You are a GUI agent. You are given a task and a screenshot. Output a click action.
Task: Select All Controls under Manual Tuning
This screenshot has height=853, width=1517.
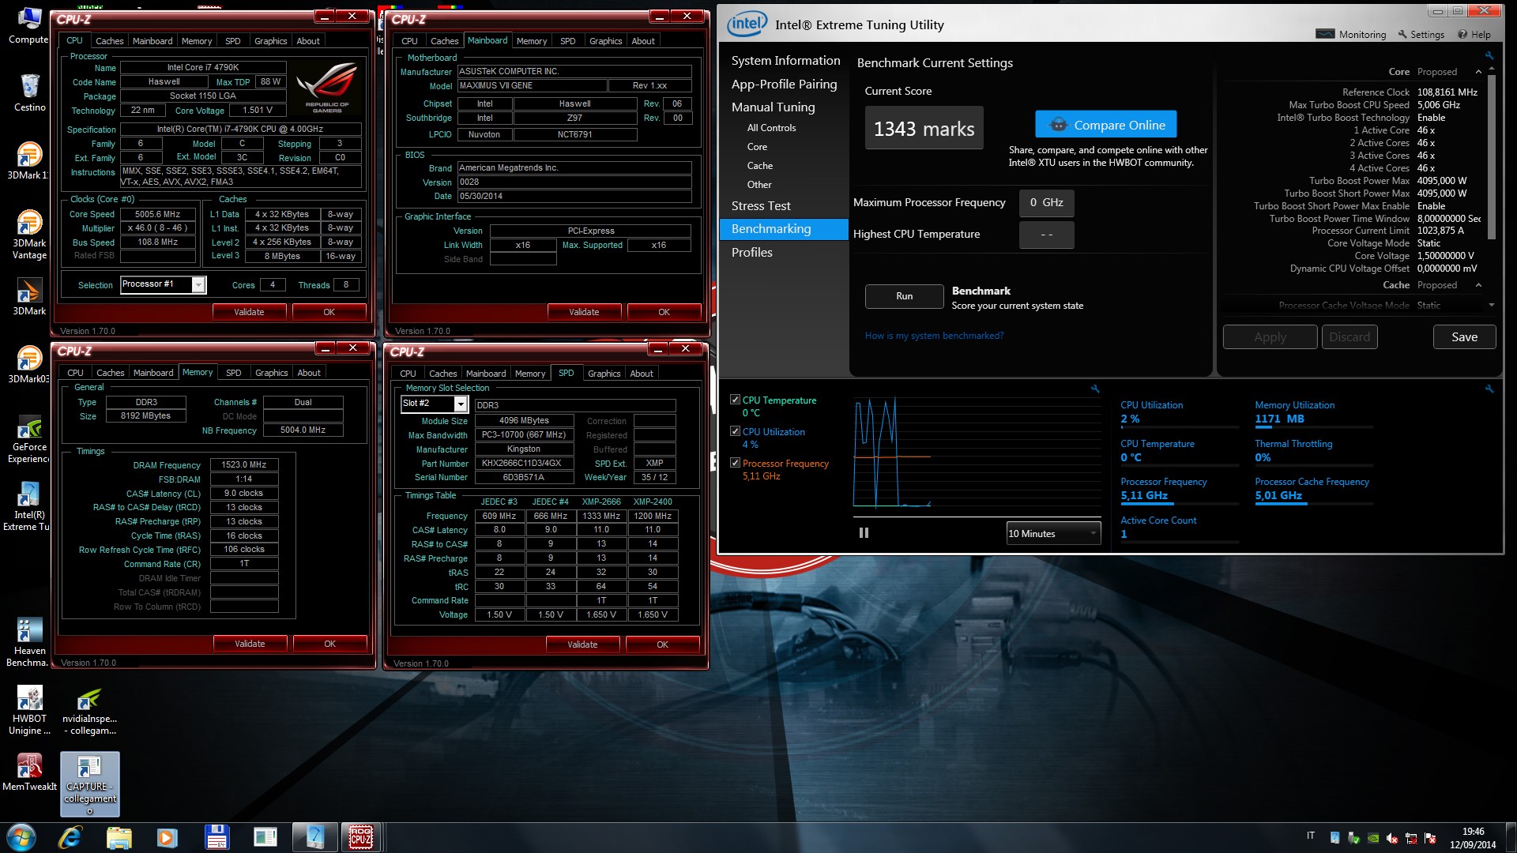tap(771, 128)
